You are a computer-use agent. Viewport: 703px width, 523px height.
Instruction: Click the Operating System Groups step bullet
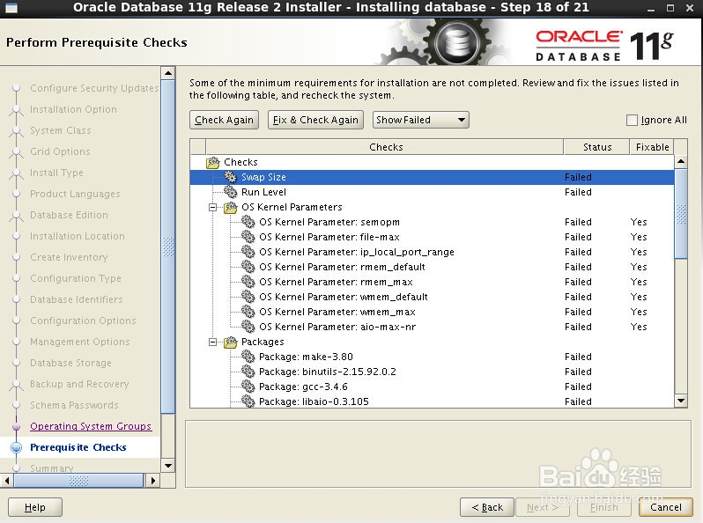tap(17, 426)
